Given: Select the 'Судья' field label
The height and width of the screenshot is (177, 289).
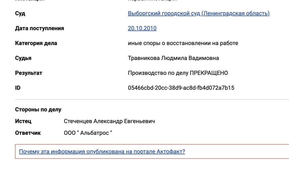Looking at the screenshot, I should coord(23,58).
